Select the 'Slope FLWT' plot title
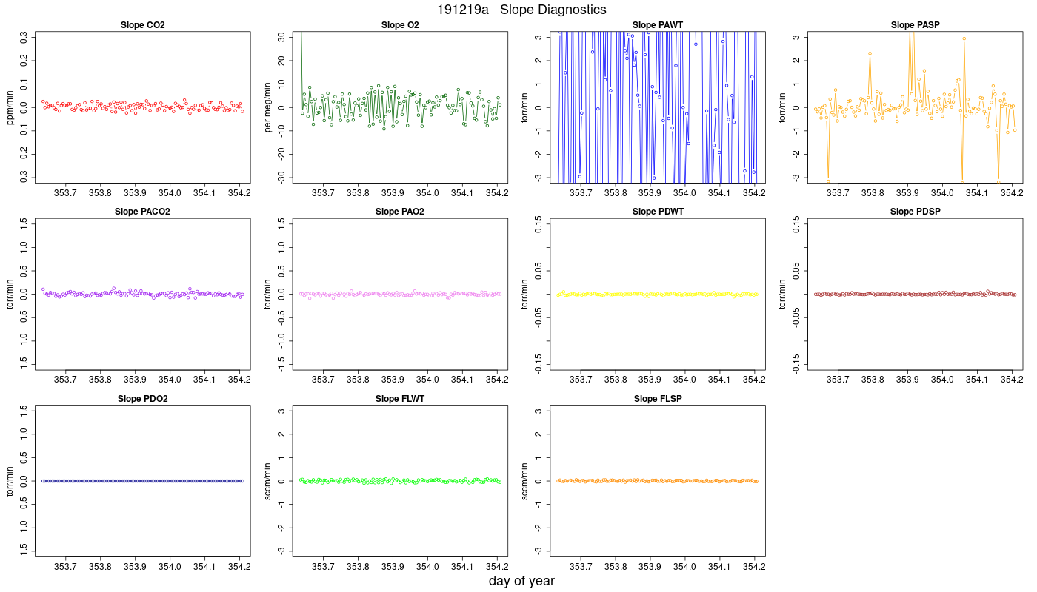 click(400, 399)
